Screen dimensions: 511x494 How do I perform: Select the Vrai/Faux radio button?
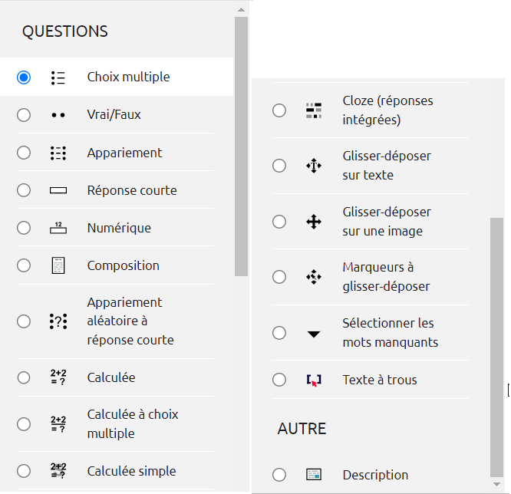(24, 115)
